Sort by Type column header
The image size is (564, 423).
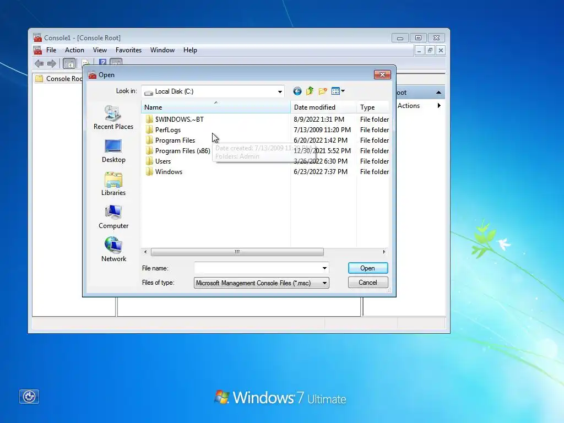[x=373, y=107]
